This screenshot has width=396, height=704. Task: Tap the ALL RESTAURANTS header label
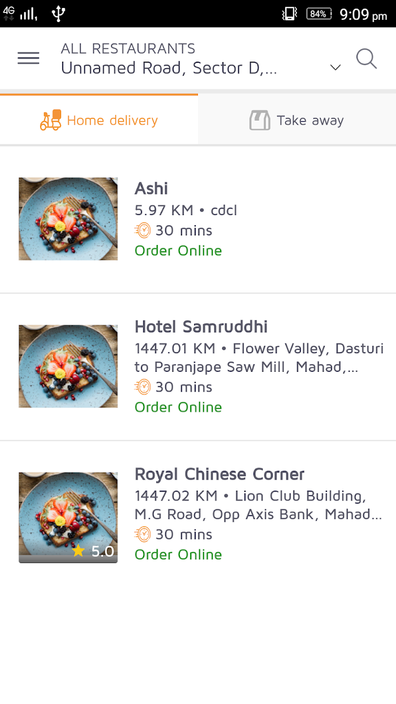tap(128, 49)
